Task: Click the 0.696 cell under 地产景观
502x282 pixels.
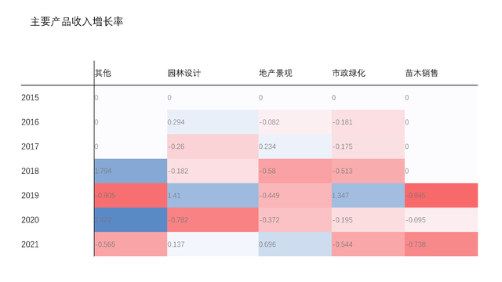Action: [x=295, y=244]
